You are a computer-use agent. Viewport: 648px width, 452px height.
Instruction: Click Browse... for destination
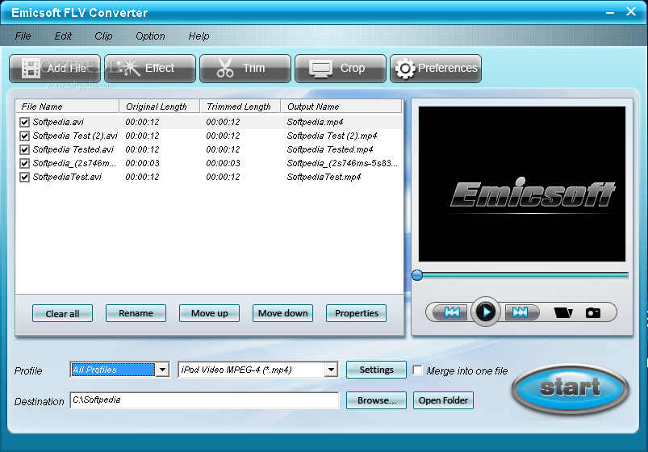pos(377,400)
